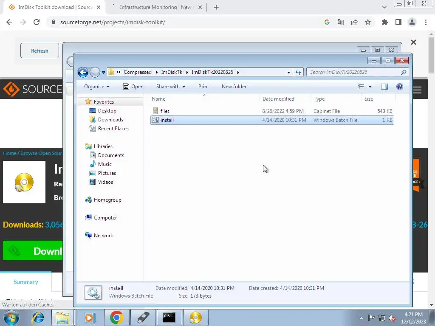This screenshot has width=435, height=326.
Task: Close the ImDisk Toolkit browser tab
Action: 99,8
